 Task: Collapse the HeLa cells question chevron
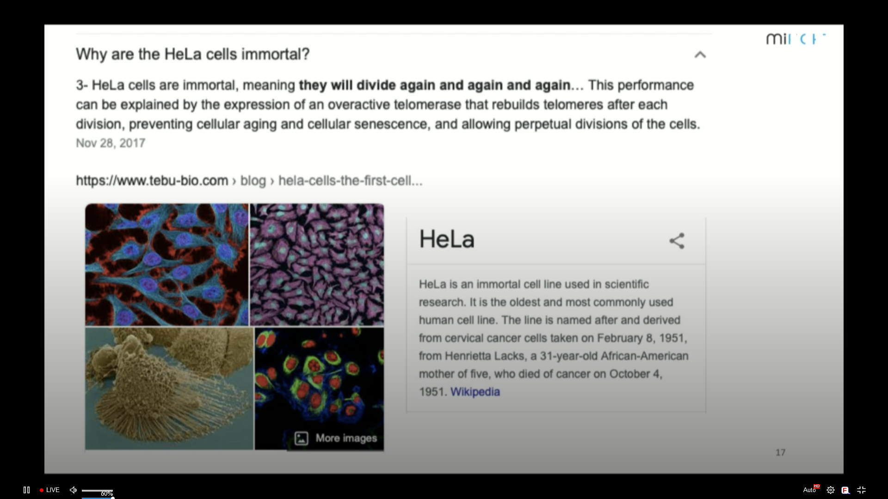(x=700, y=55)
